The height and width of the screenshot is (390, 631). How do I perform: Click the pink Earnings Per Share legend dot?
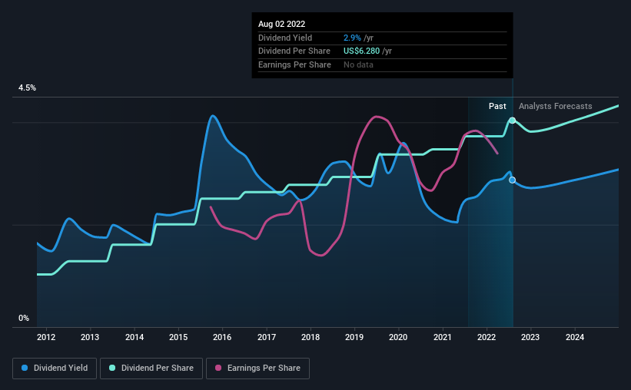pyautogui.click(x=218, y=368)
